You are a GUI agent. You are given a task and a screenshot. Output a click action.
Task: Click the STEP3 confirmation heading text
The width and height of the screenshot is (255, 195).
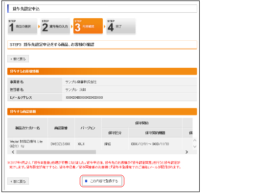[x=52, y=45]
